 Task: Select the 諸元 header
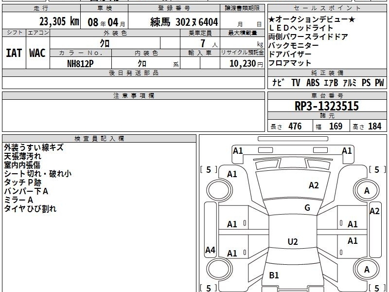(327, 116)
